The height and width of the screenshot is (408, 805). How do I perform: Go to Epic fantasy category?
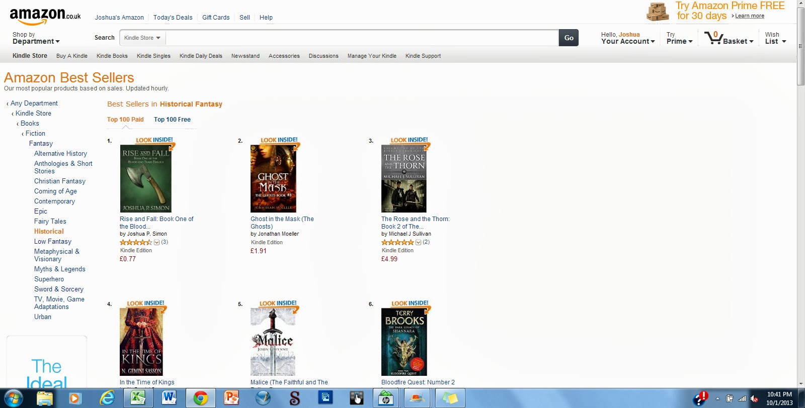[41, 212]
